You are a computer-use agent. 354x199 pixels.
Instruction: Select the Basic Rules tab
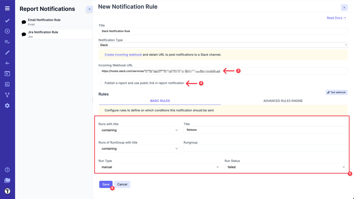(x=160, y=101)
